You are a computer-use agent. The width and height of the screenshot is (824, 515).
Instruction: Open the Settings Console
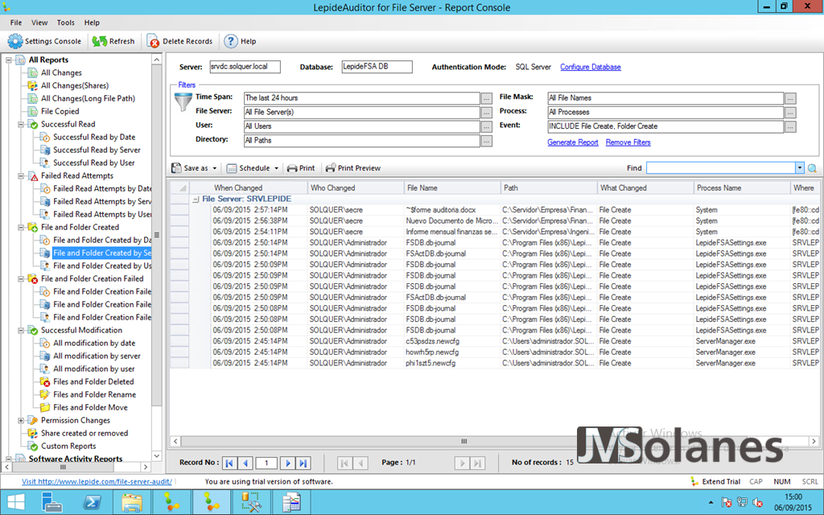(44, 41)
